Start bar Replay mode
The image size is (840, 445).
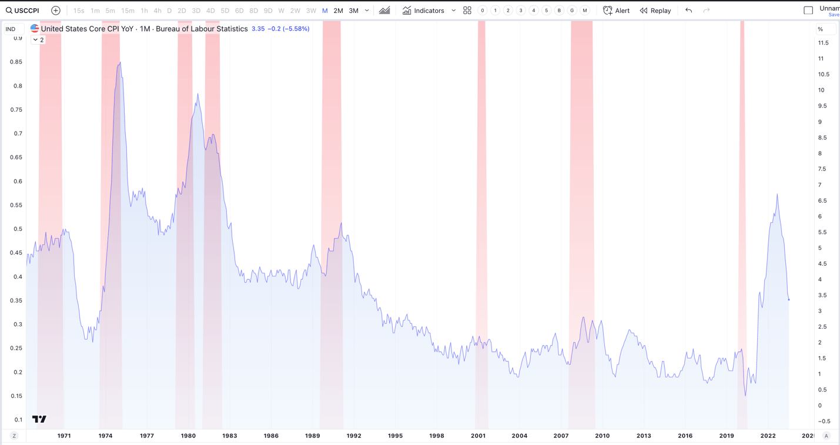click(655, 11)
